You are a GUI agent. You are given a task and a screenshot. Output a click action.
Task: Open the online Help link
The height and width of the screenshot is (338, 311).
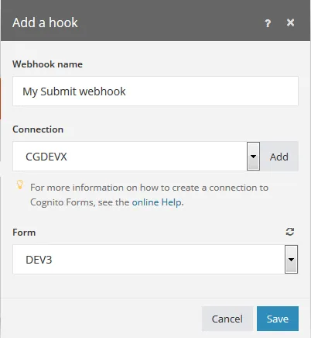(x=156, y=202)
